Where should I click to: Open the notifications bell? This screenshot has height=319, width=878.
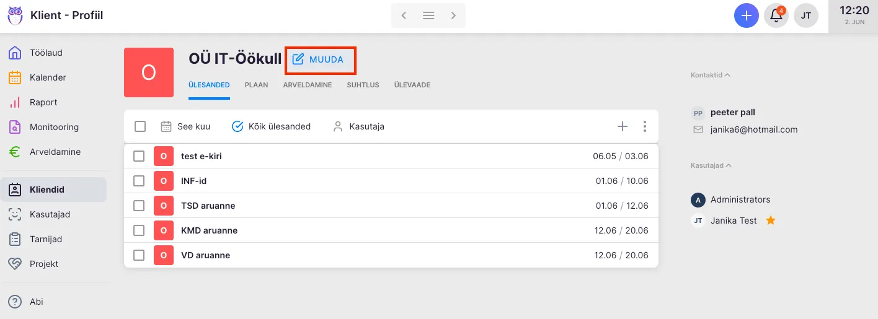point(776,15)
